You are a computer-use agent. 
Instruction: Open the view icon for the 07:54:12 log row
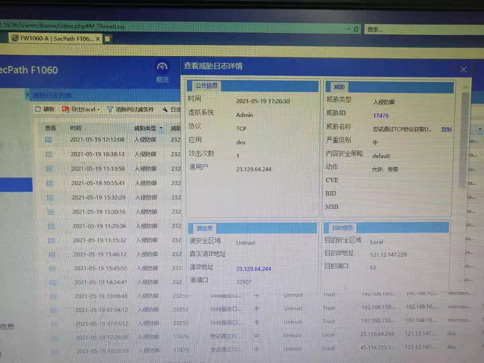point(54,310)
